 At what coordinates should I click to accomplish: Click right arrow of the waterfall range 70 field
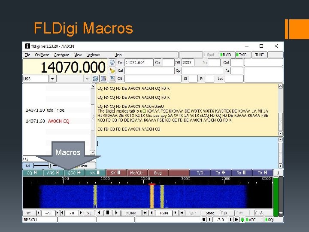81,213
